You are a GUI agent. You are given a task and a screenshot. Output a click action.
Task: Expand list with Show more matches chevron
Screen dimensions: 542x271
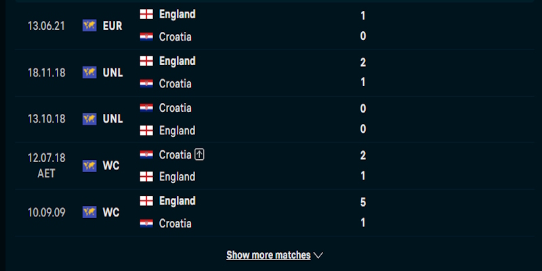click(x=318, y=255)
